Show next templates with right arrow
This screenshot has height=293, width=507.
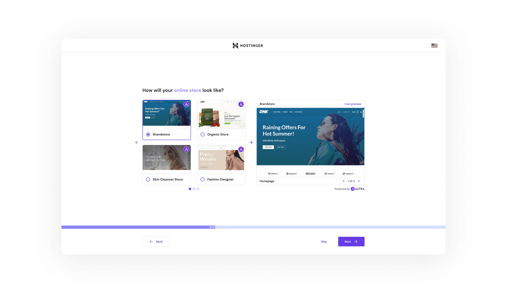pyautogui.click(x=251, y=143)
